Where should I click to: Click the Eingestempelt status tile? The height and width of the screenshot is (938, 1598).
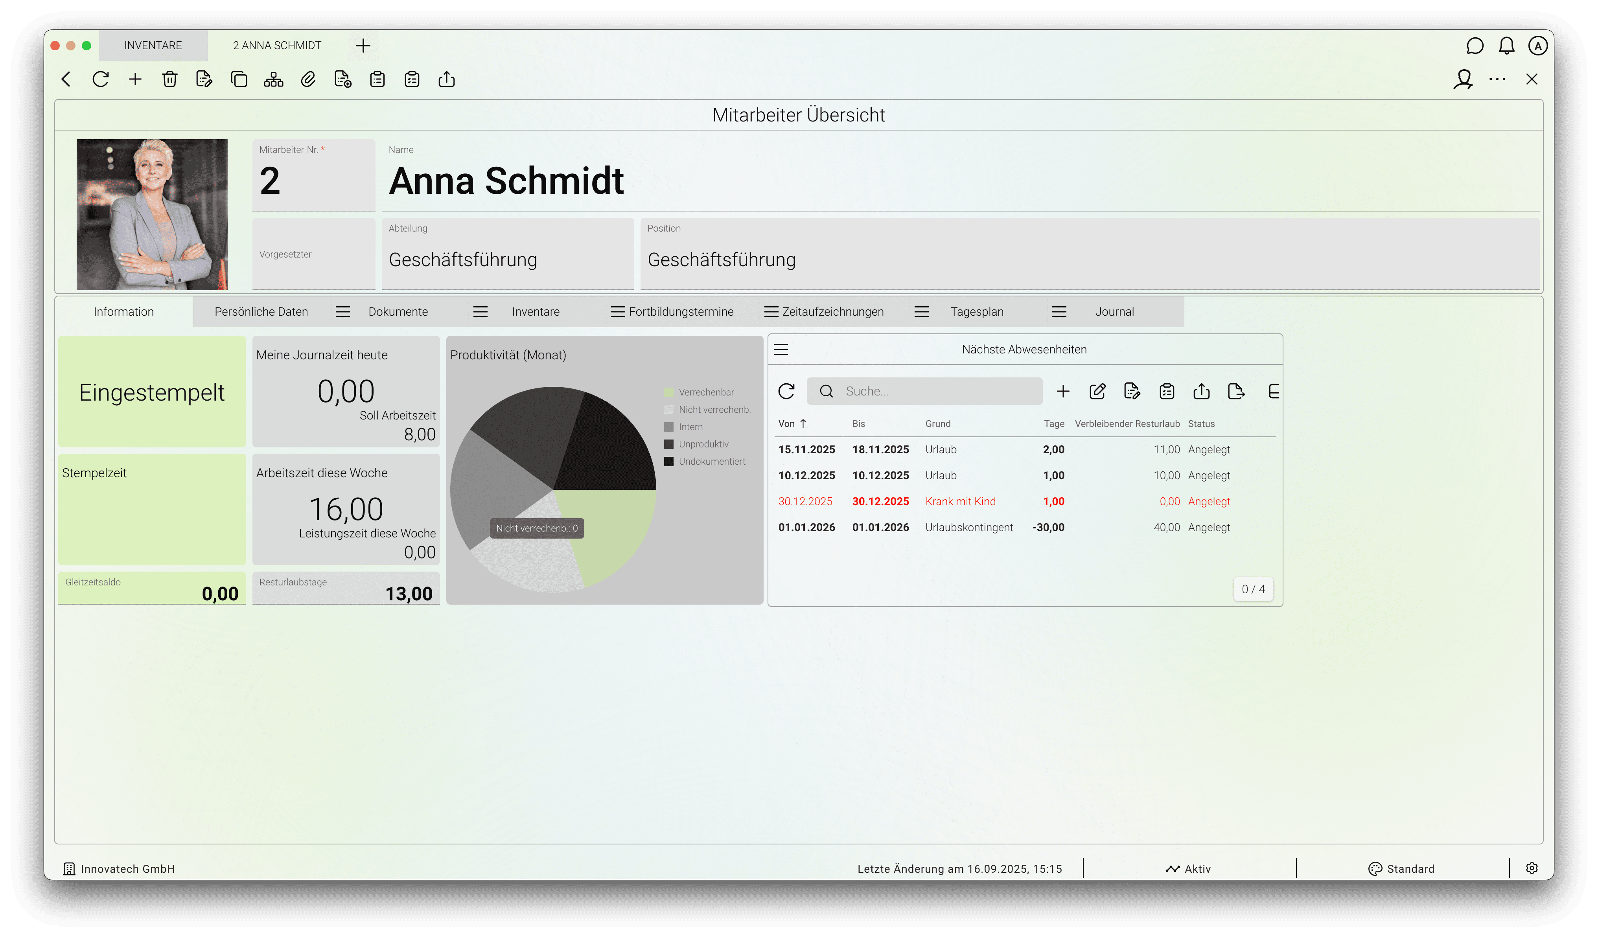point(151,392)
